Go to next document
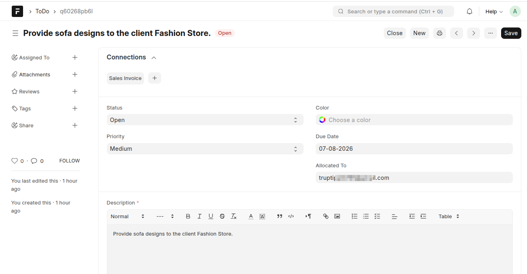The height and width of the screenshot is (274, 527). click(x=474, y=33)
